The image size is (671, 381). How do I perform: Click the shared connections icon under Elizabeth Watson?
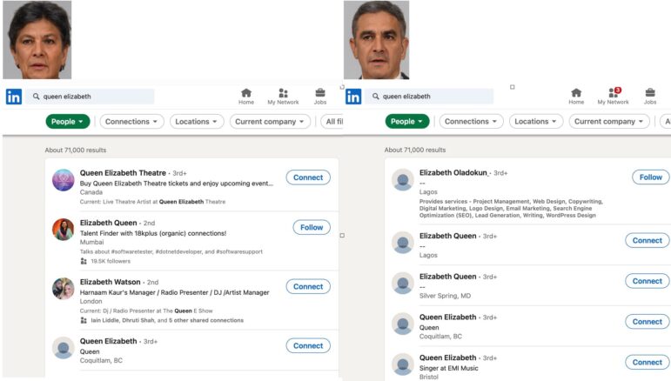[84, 320]
